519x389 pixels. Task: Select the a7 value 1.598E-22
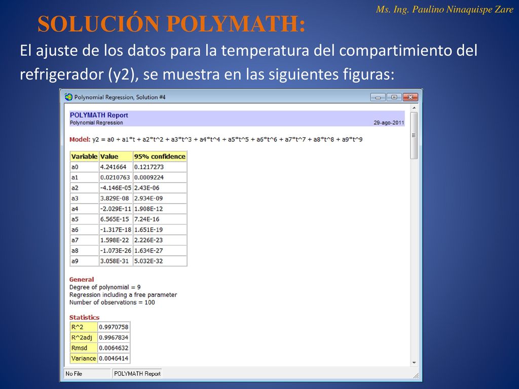(x=116, y=240)
